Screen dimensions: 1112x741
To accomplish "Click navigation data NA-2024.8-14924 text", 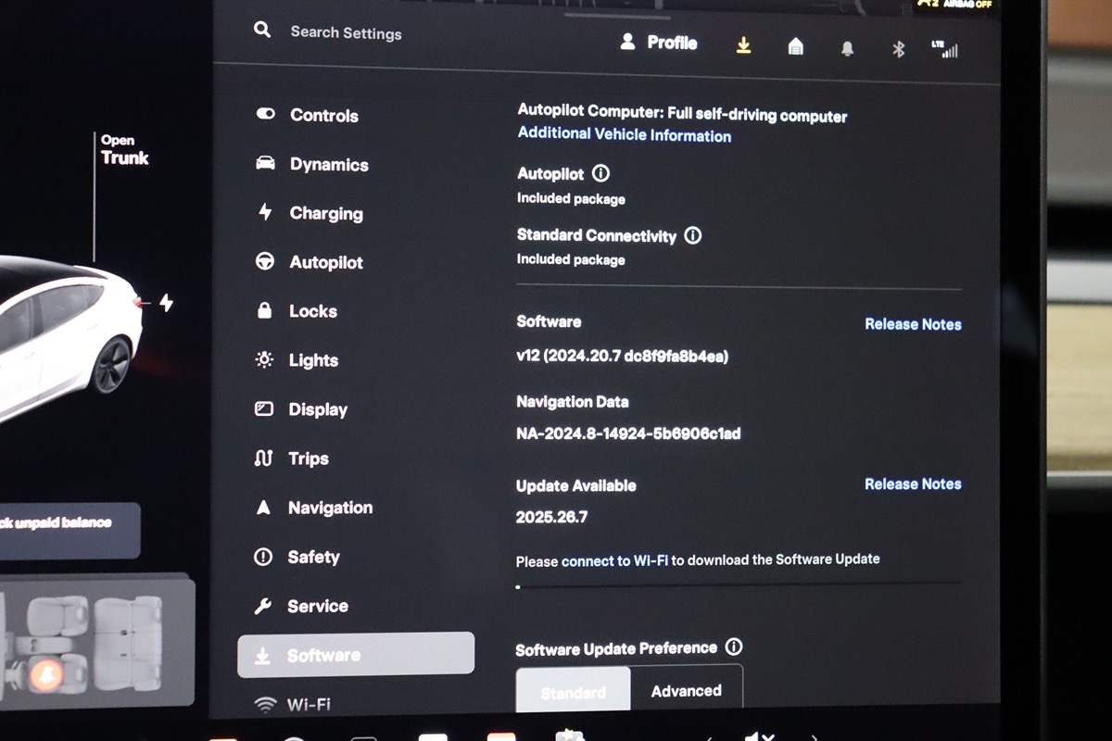I will (x=628, y=433).
